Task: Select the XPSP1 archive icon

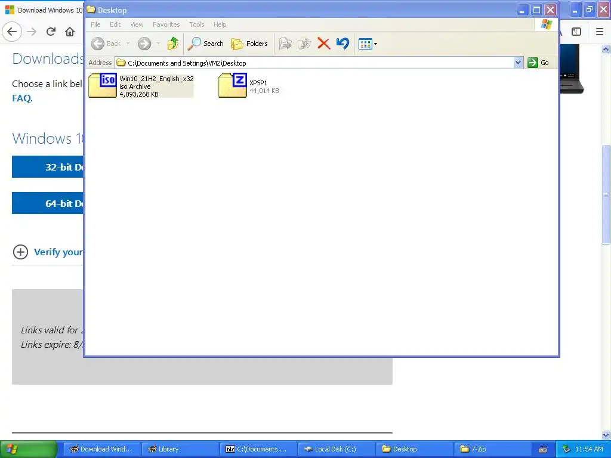Action: [x=233, y=85]
